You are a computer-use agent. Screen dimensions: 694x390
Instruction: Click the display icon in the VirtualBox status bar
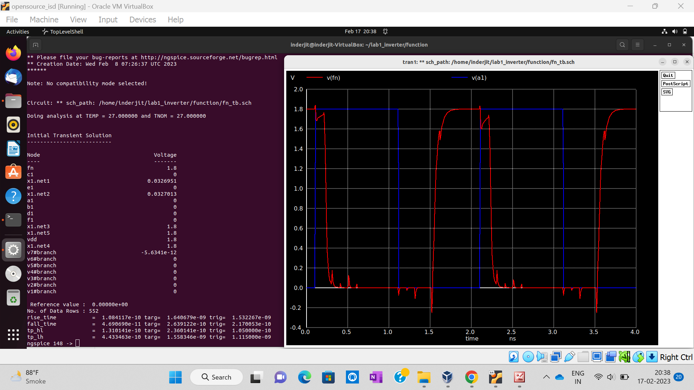click(x=597, y=356)
